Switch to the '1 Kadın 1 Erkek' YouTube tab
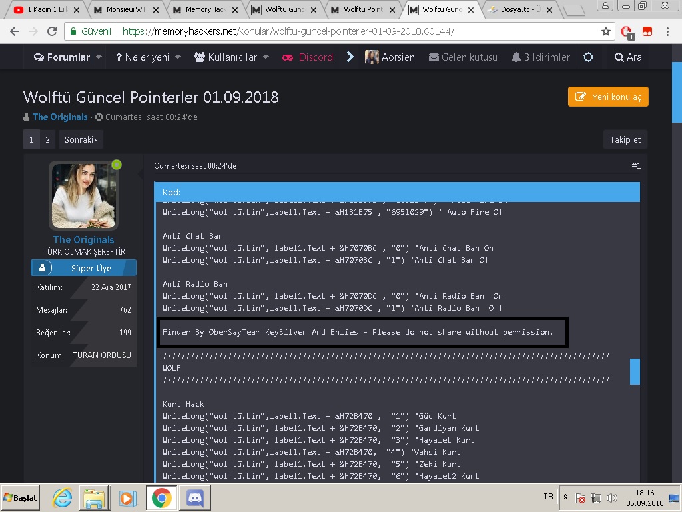Image resolution: width=682 pixels, height=512 pixels. tap(47, 9)
